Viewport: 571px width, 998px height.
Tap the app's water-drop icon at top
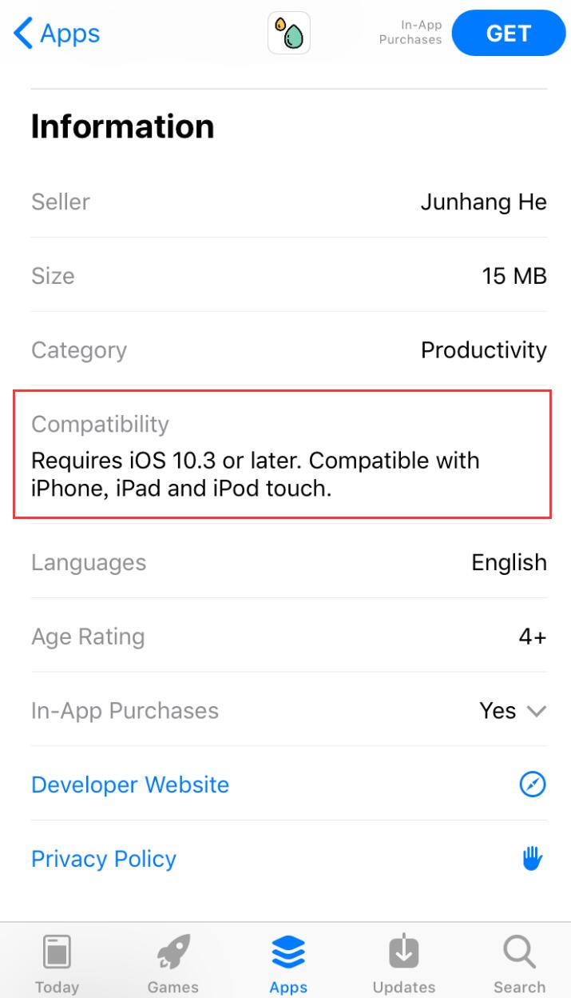pos(288,34)
